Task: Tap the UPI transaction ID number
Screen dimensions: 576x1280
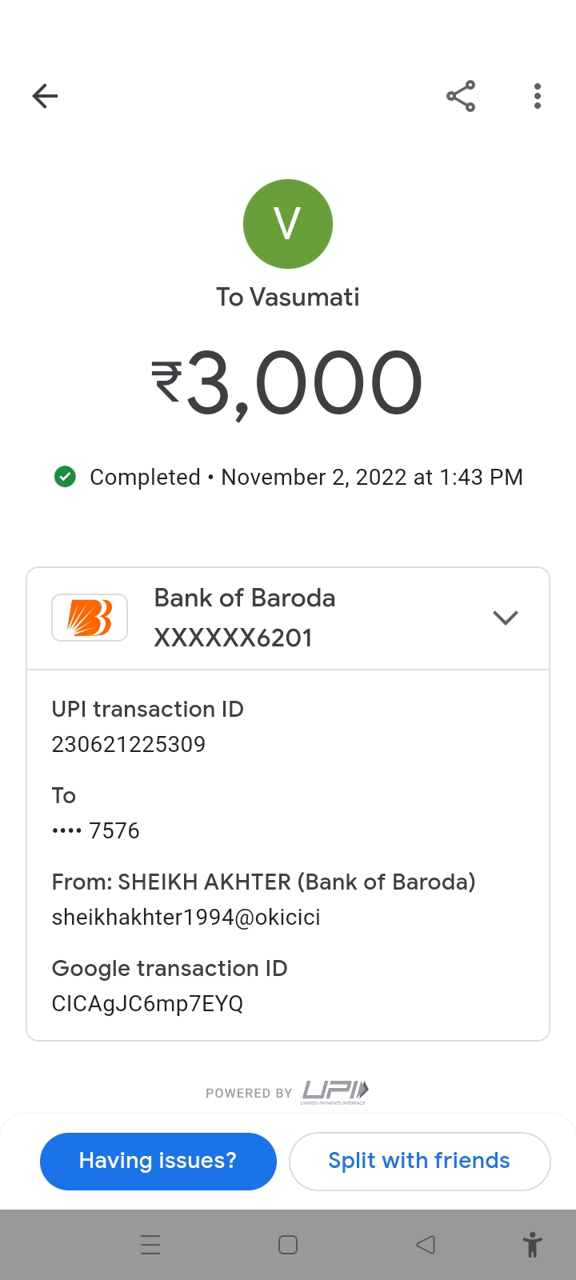Action: [129, 744]
